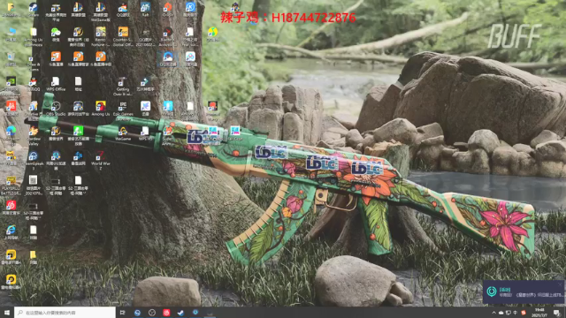
Task: Open the This PC desktop icon
Action: tap(11, 34)
